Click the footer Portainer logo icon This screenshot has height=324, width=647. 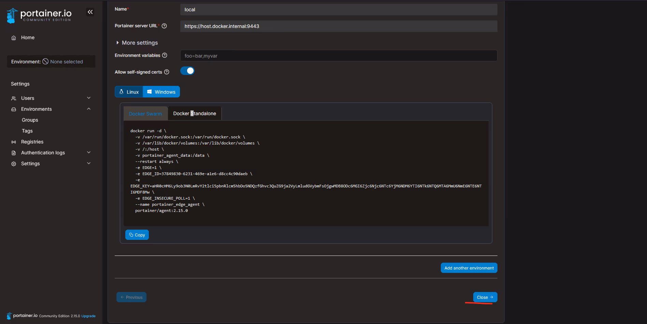tap(9, 316)
